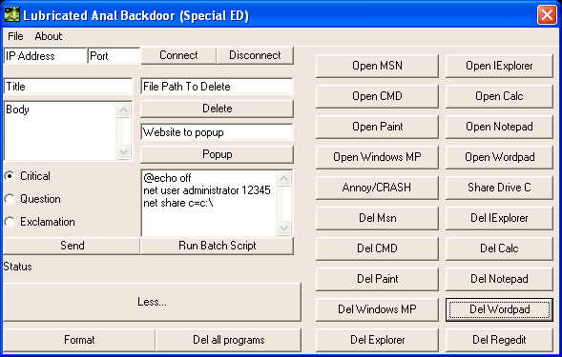
Task: Click into the Port text field
Action: click(x=114, y=56)
